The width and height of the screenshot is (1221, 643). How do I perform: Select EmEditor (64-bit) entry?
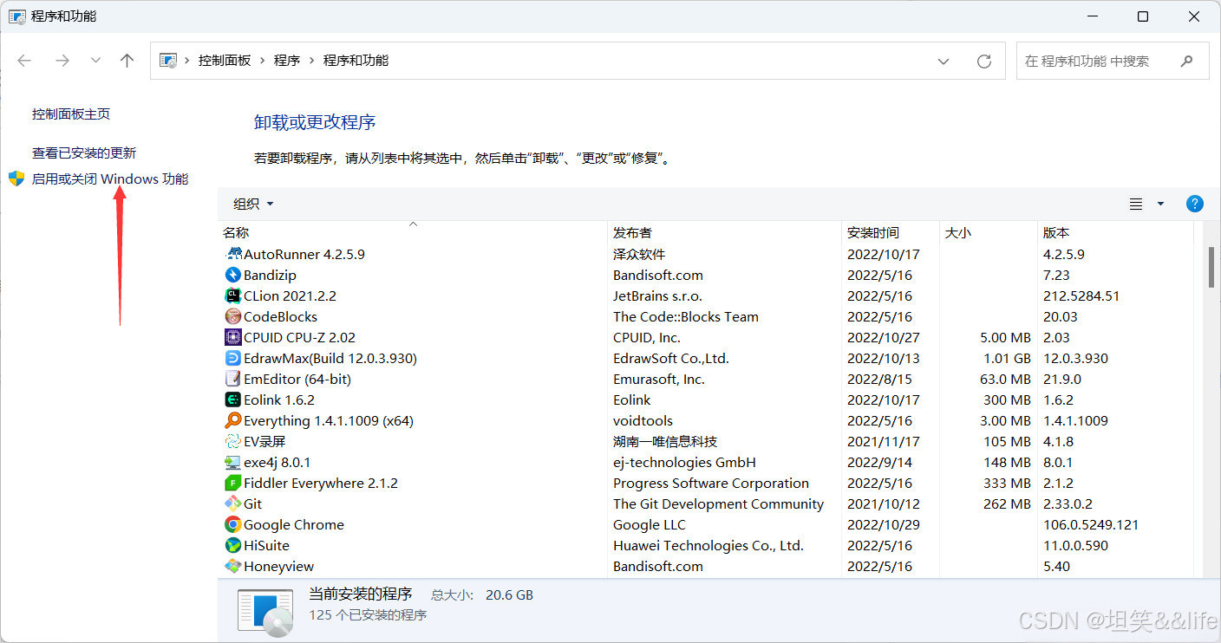pyautogui.click(x=297, y=379)
